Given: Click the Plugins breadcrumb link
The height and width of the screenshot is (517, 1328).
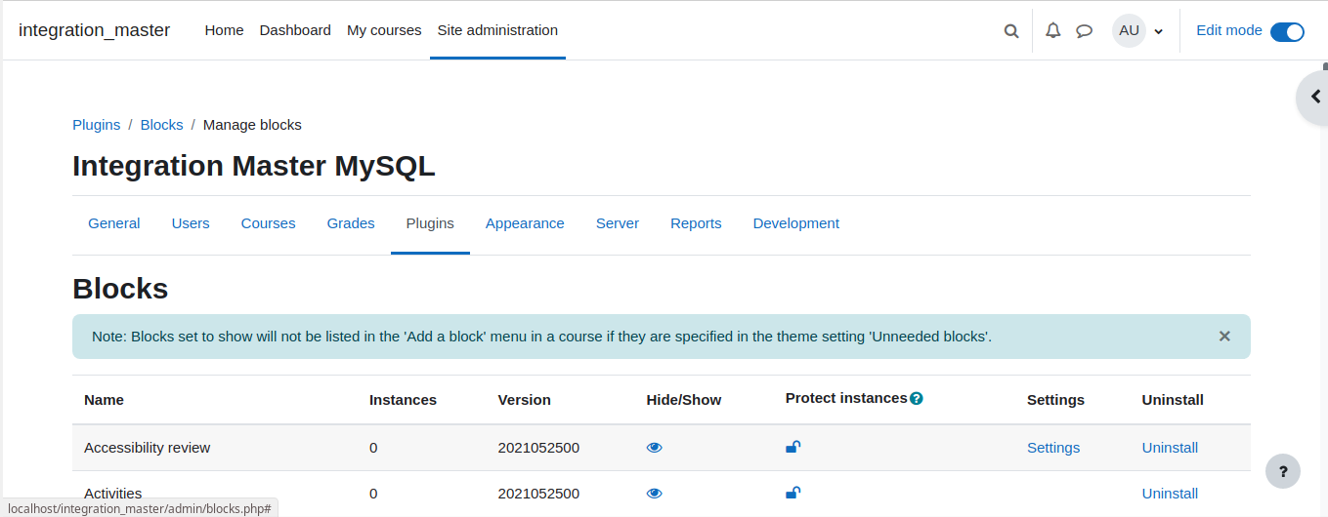Looking at the screenshot, I should pos(97,125).
